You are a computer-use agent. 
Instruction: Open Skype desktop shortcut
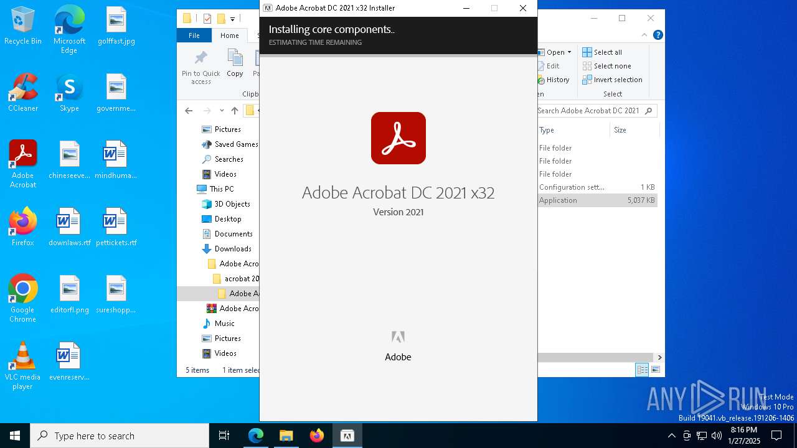click(x=69, y=93)
